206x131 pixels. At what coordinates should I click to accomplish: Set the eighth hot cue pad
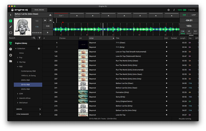[x=172, y=15]
